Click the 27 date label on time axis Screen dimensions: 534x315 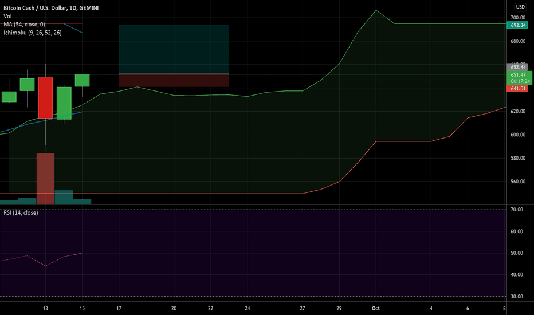[303, 308]
